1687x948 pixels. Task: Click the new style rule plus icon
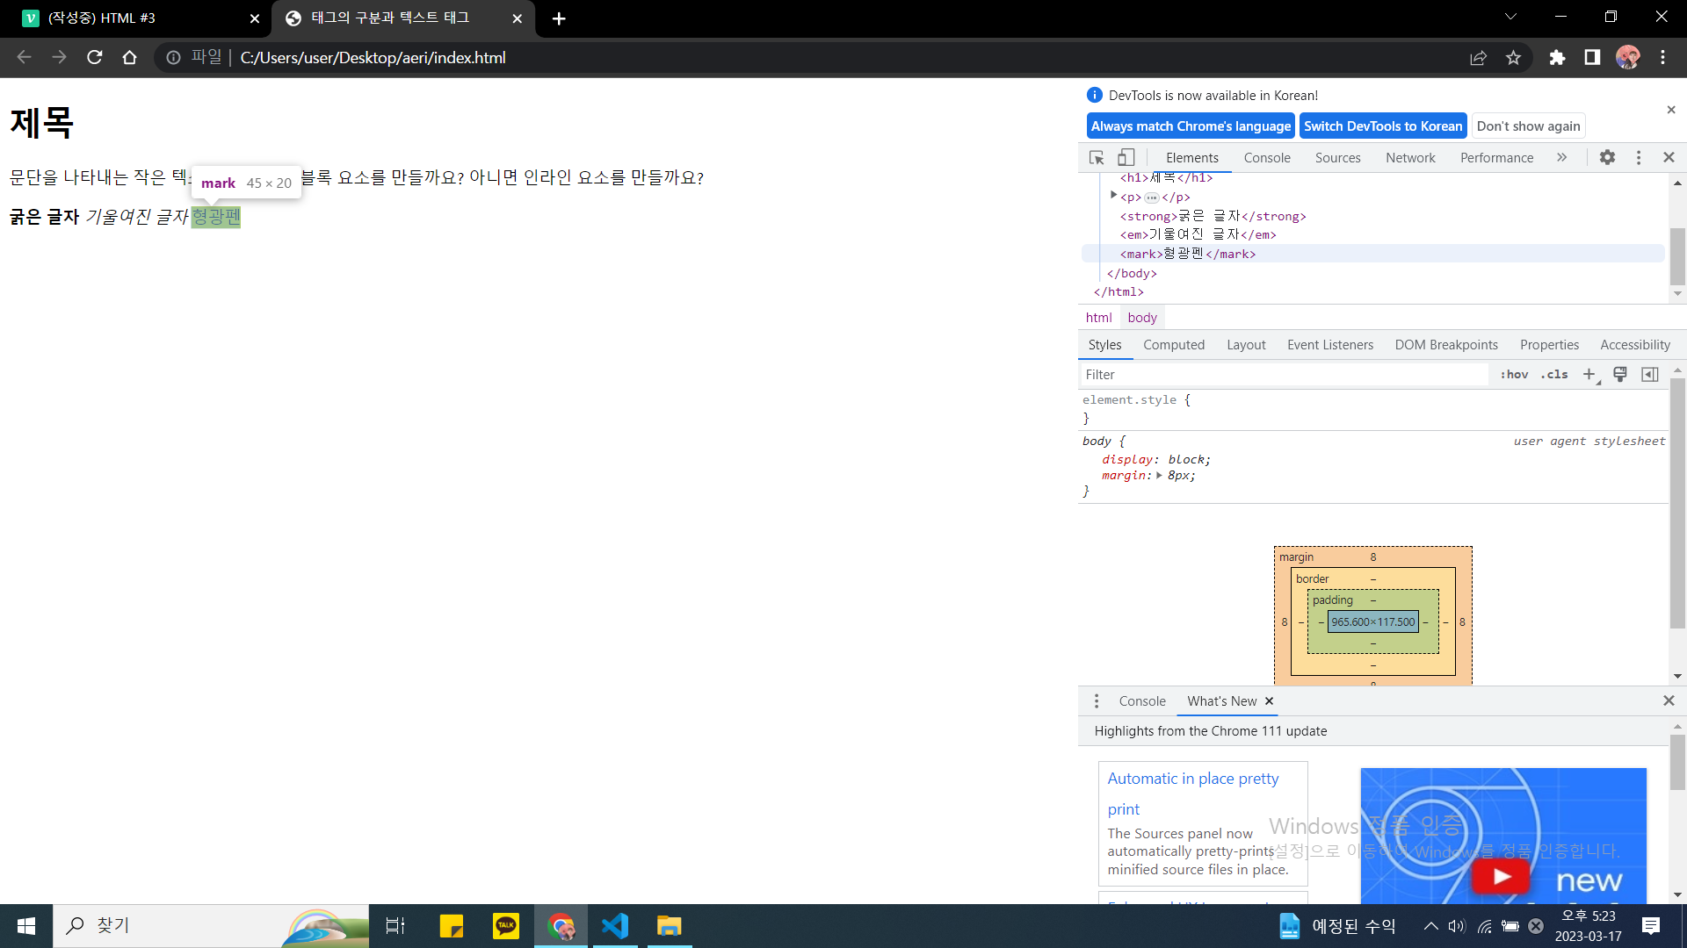(1589, 375)
